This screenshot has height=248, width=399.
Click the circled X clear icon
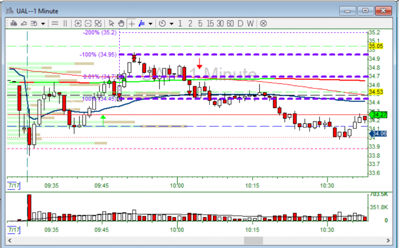[x=263, y=24]
